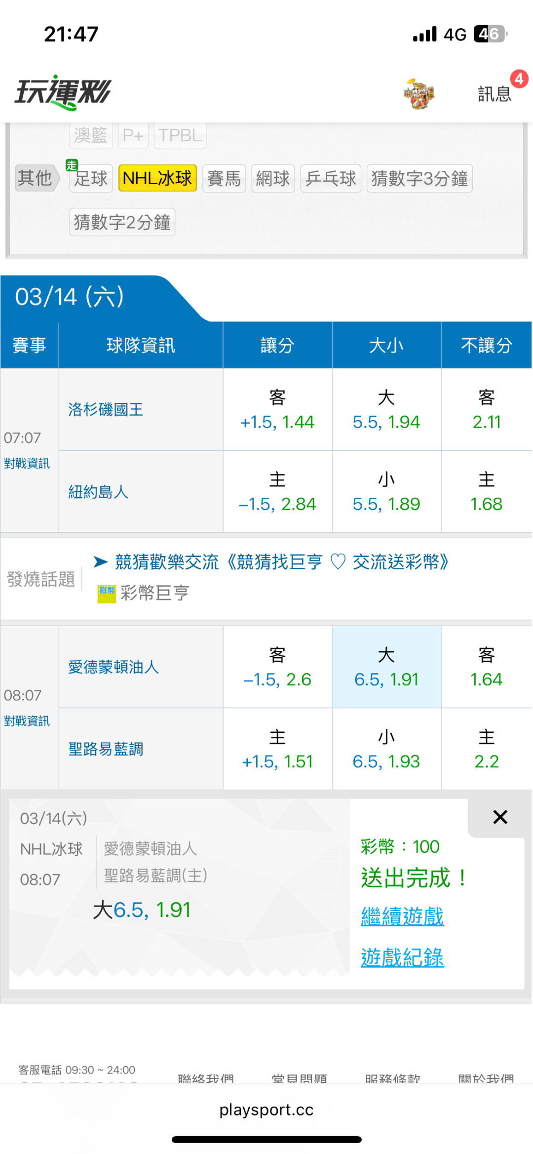Pick 主 1.68 moneyline for 紐約島人
The height and width of the screenshot is (1154, 533).
click(486, 492)
